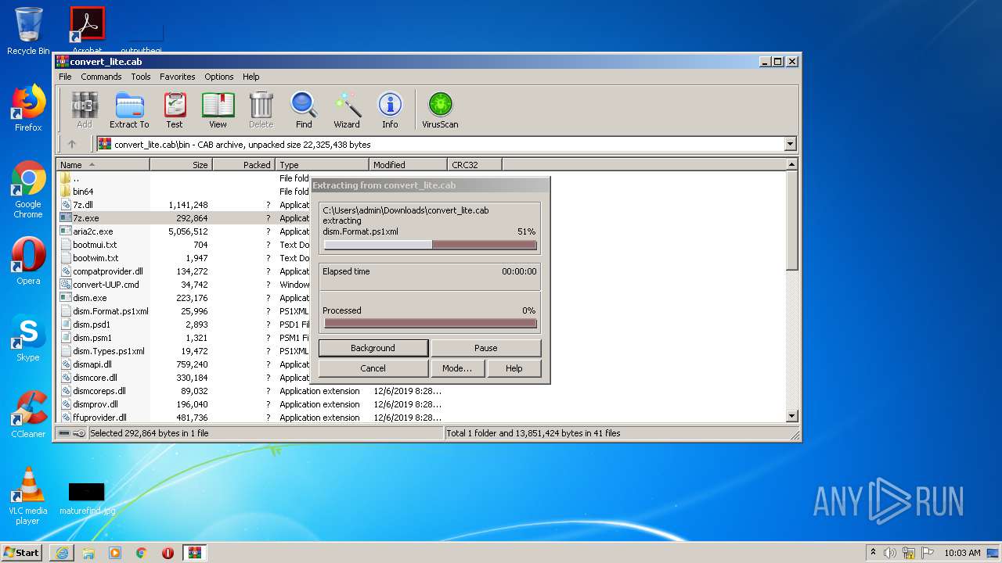
Task: Click the Background button
Action: (373, 348)
